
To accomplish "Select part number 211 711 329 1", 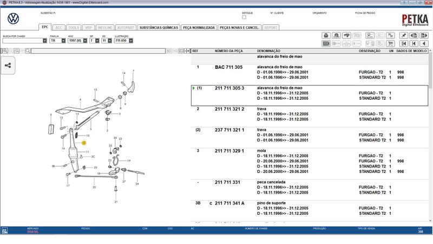I will point(229,151).
